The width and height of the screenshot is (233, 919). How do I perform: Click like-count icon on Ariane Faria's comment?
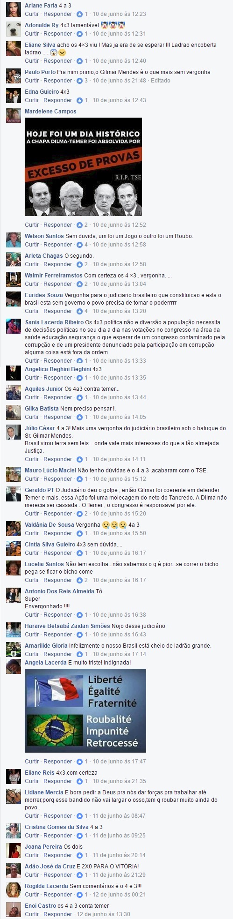click(79, 14)
